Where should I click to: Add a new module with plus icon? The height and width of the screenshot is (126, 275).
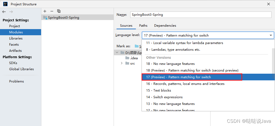tap(45, 11)
